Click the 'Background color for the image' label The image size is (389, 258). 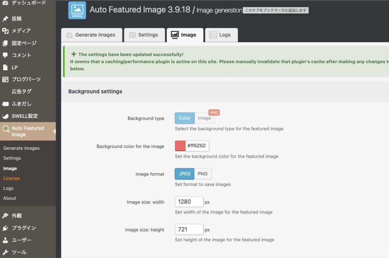pos(130,146)
